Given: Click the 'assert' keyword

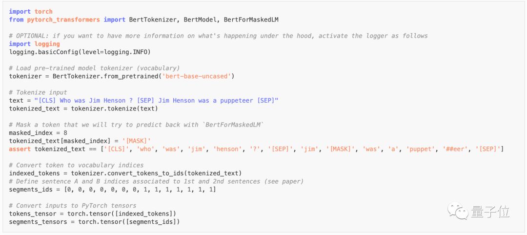Looking at the screenshot, I should (20, 149).
